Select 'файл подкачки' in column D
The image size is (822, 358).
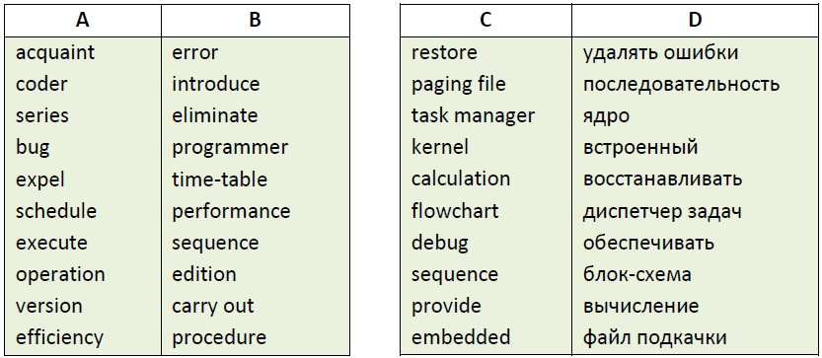pyautogui.click(x=655, y=338)
